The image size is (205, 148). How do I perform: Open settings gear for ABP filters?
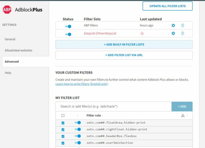[x=173, y=25]
